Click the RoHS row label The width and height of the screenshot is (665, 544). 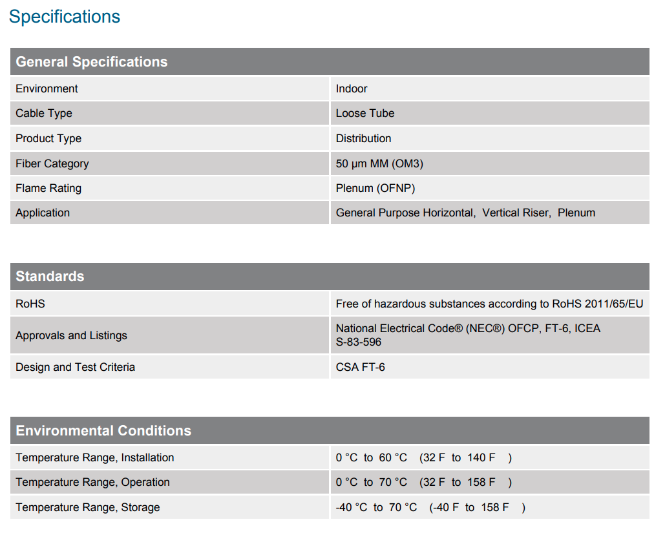pos(30,304)
